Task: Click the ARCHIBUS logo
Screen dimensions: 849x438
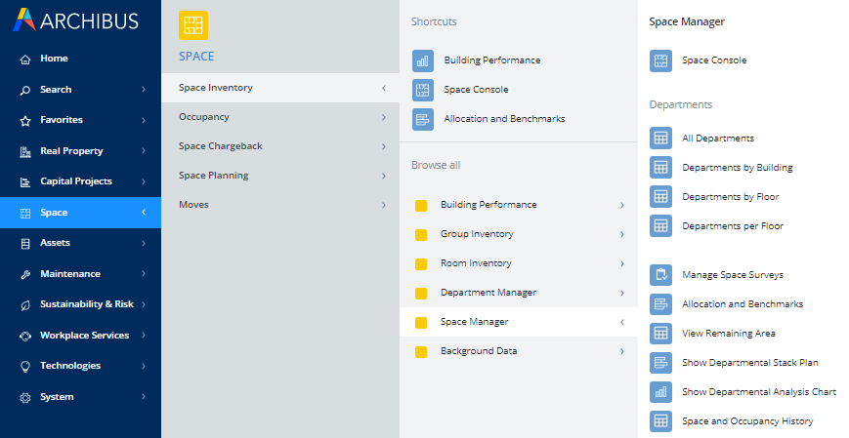Action: tap(76, 20)
